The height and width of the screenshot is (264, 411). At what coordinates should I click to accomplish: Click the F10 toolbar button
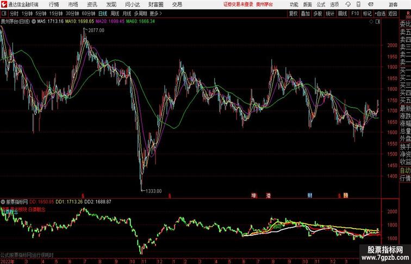coord(355,14)
